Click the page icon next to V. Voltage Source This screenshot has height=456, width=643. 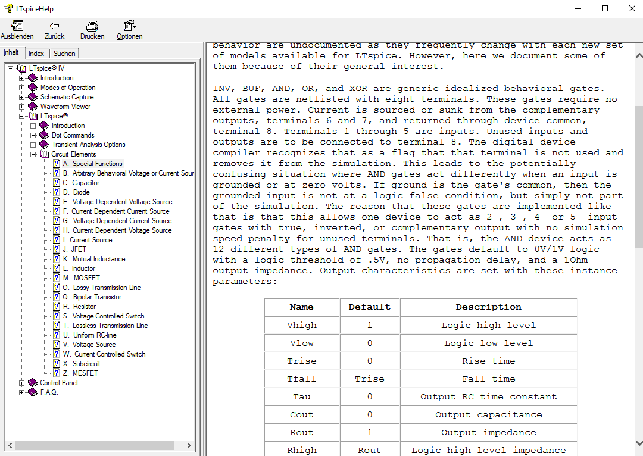click(x=57, y=345)
